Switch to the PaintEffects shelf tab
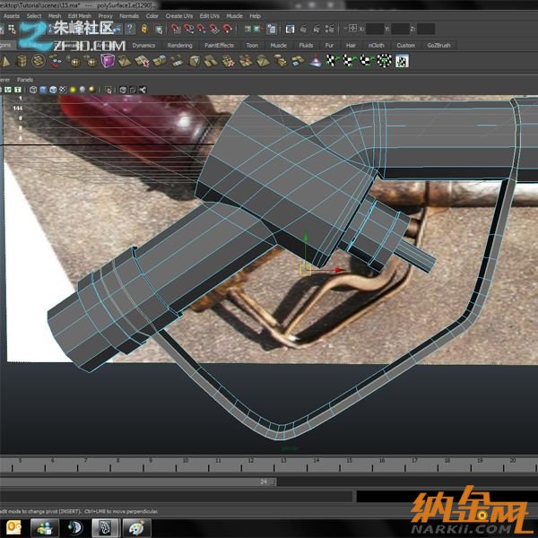538x538 pixels. point(220,46)
